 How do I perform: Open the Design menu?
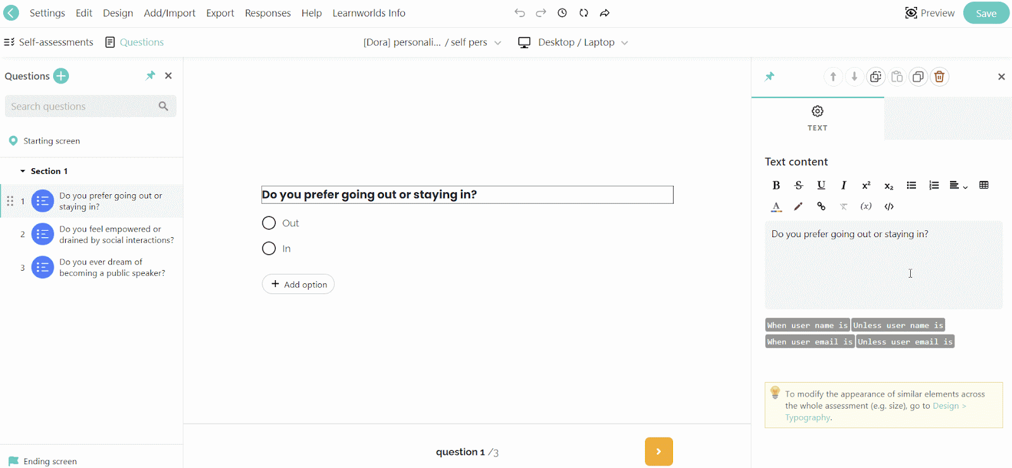[x=118, y=13]
